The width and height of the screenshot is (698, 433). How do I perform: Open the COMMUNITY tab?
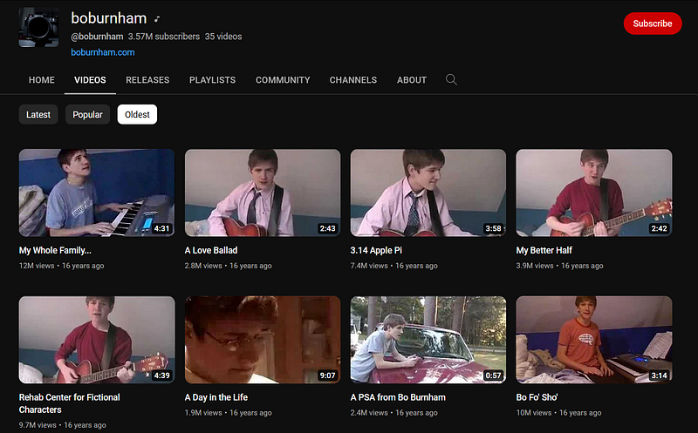283,80
